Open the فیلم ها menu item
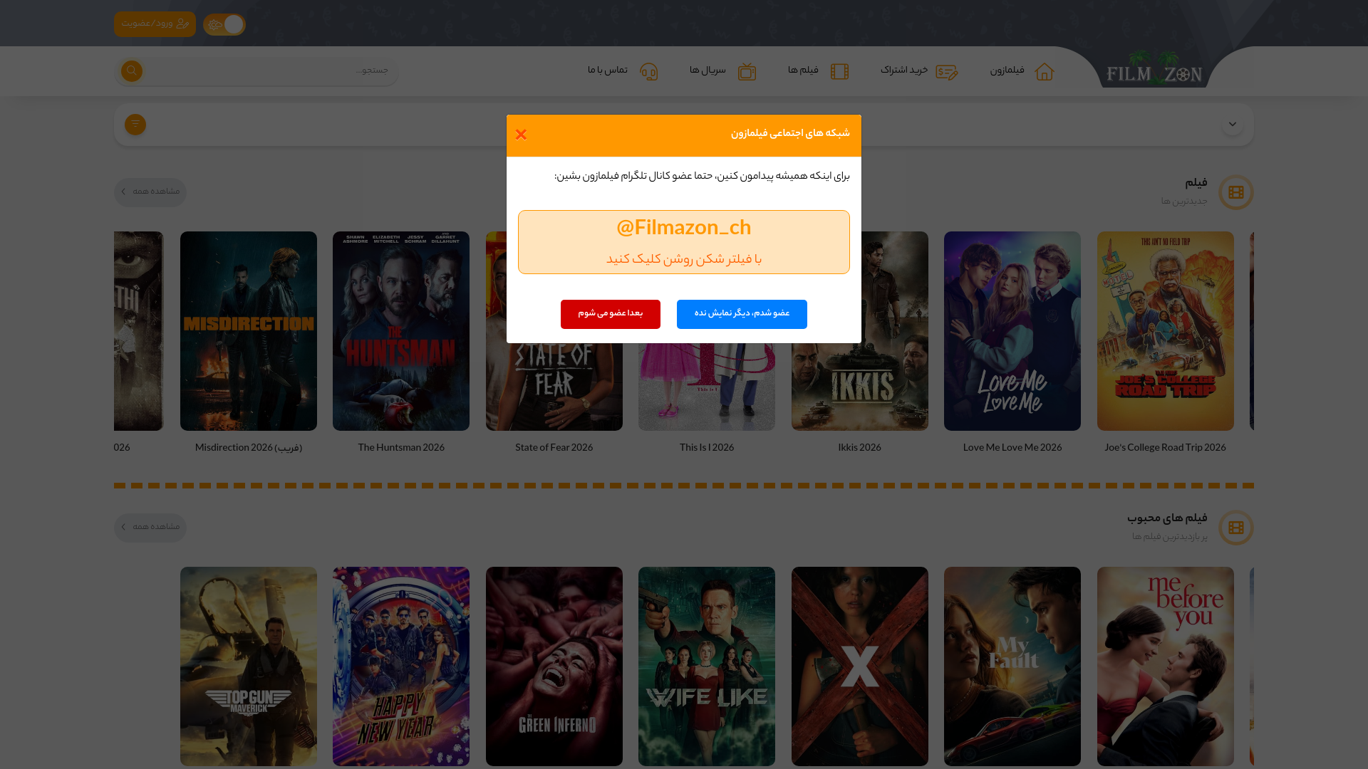 [803, 70]
